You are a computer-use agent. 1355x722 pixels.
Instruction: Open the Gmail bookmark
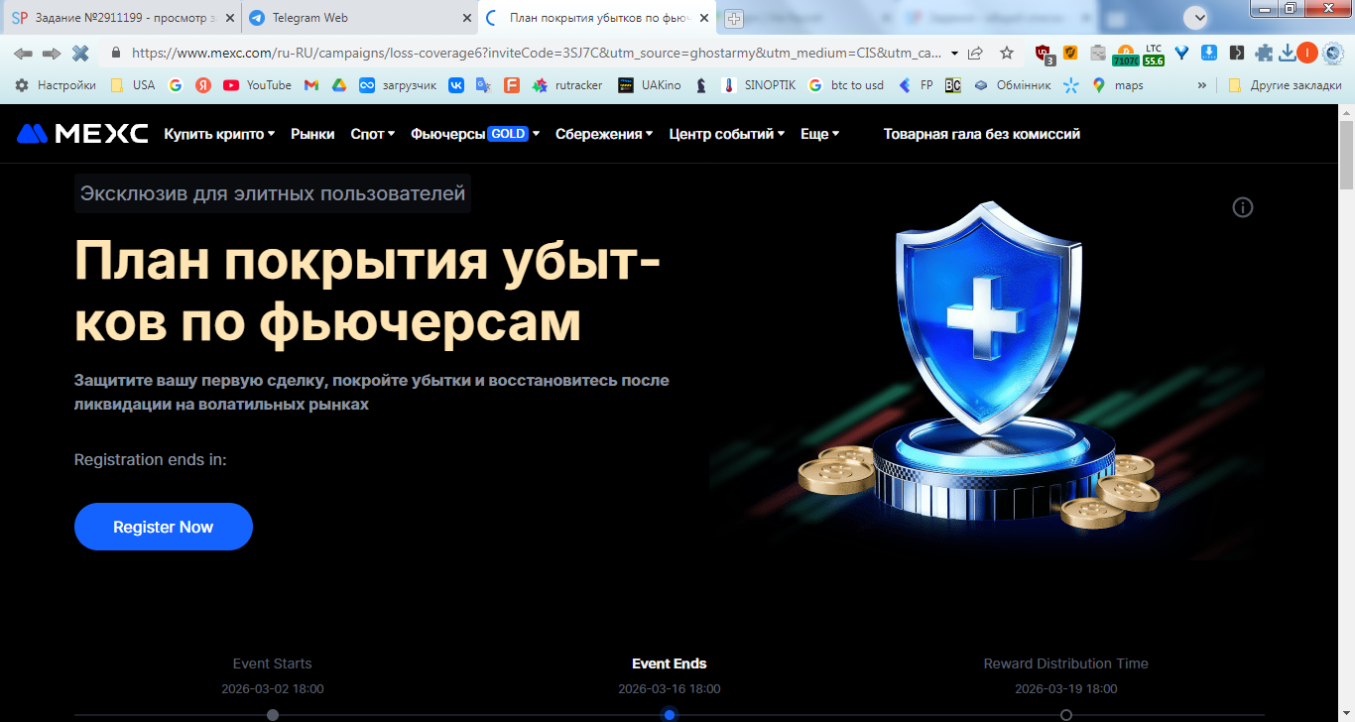click(x=311, y=85)
